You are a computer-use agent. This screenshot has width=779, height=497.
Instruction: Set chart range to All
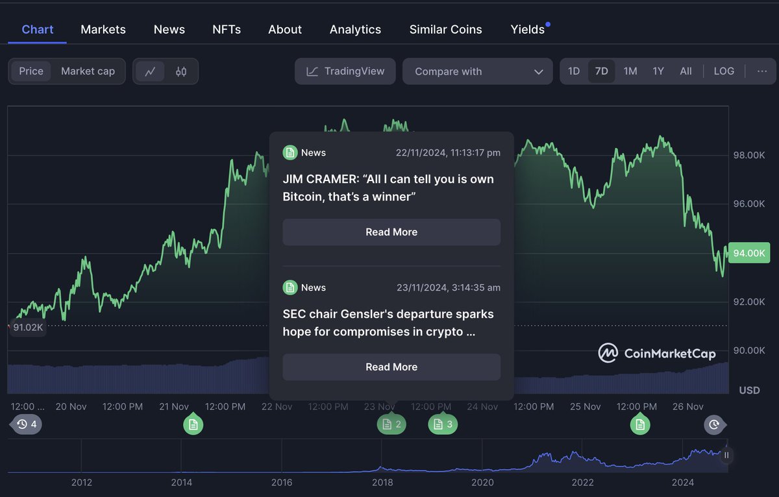click(686, 71)
